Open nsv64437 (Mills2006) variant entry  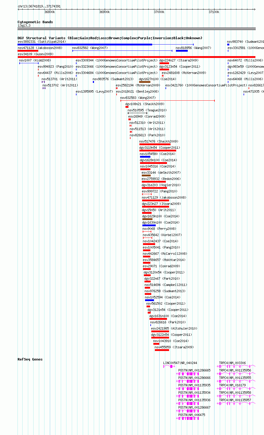55,73
